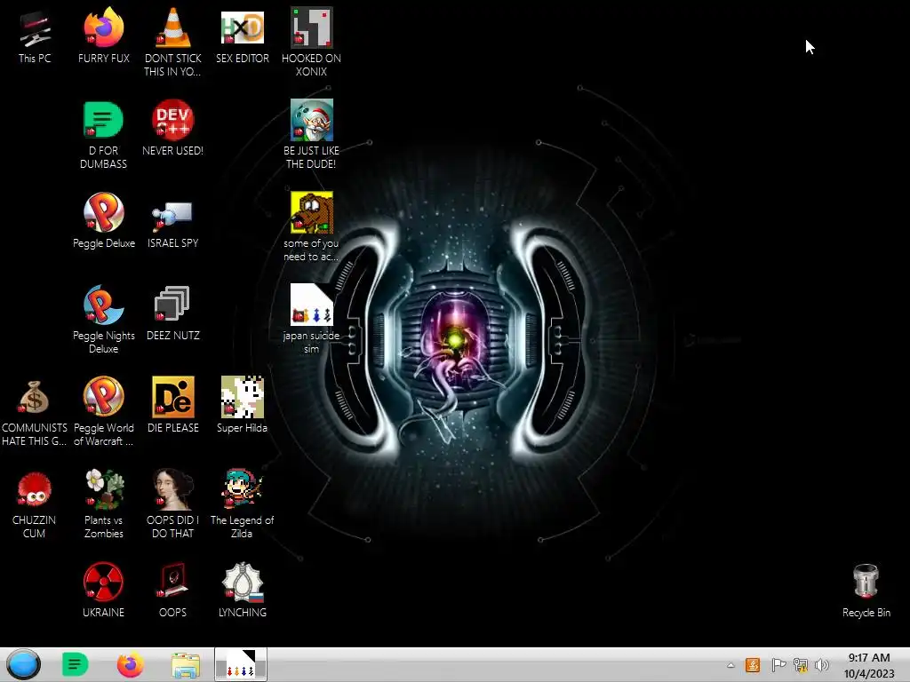Select the Peggle Deluxe shortcut
Viewport: 910px width, 682px height.
(104, 221)
